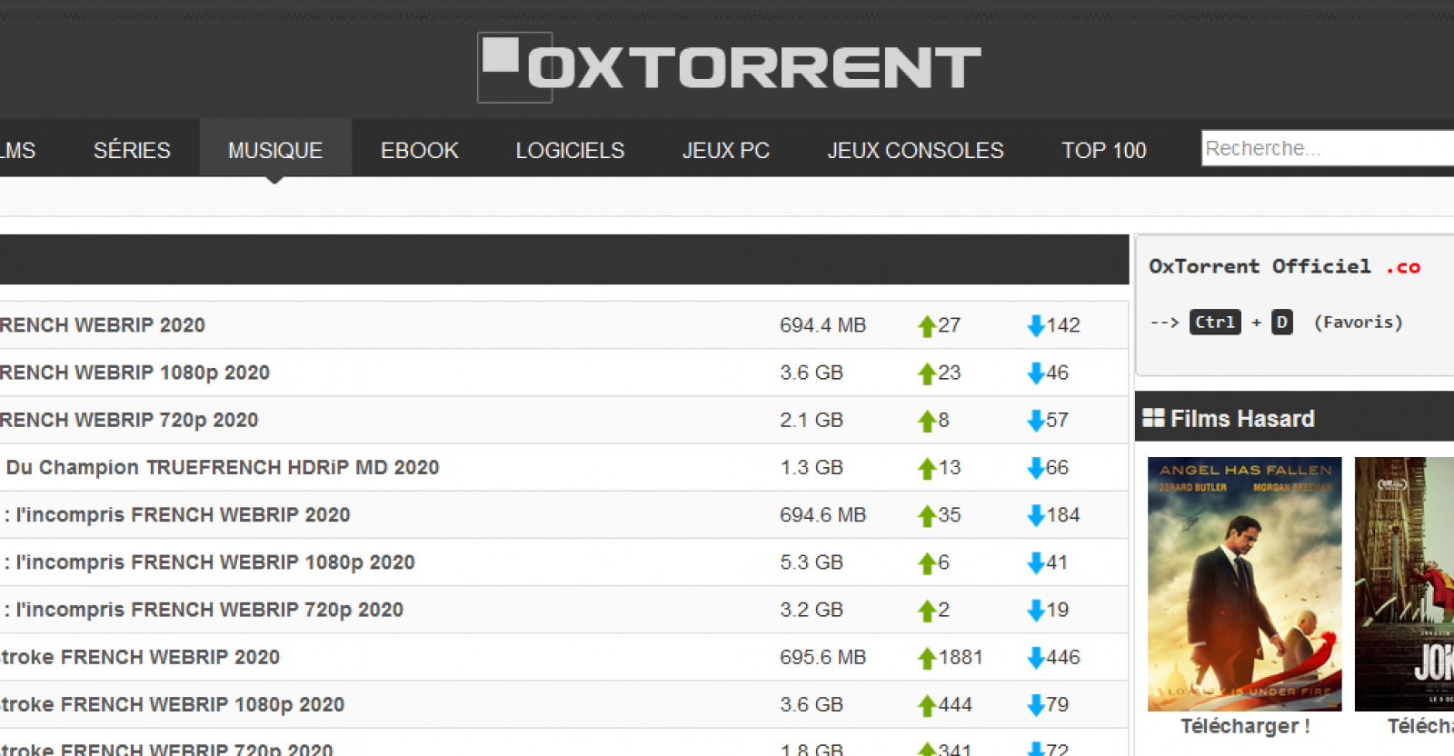Image resolution: width=1454 pixels, height=756 pixels.
Task: Click blue leech arrow beside 142
Action: pyautogui.click(x=1035, y=326)
